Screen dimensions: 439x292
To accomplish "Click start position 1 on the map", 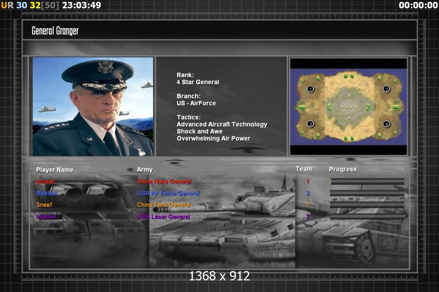I will pyautogui.click(x=310, y=89).
